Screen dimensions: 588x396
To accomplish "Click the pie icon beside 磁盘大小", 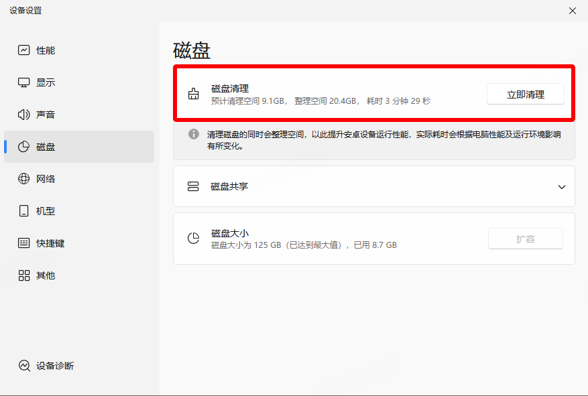I will tap(194, 239).
